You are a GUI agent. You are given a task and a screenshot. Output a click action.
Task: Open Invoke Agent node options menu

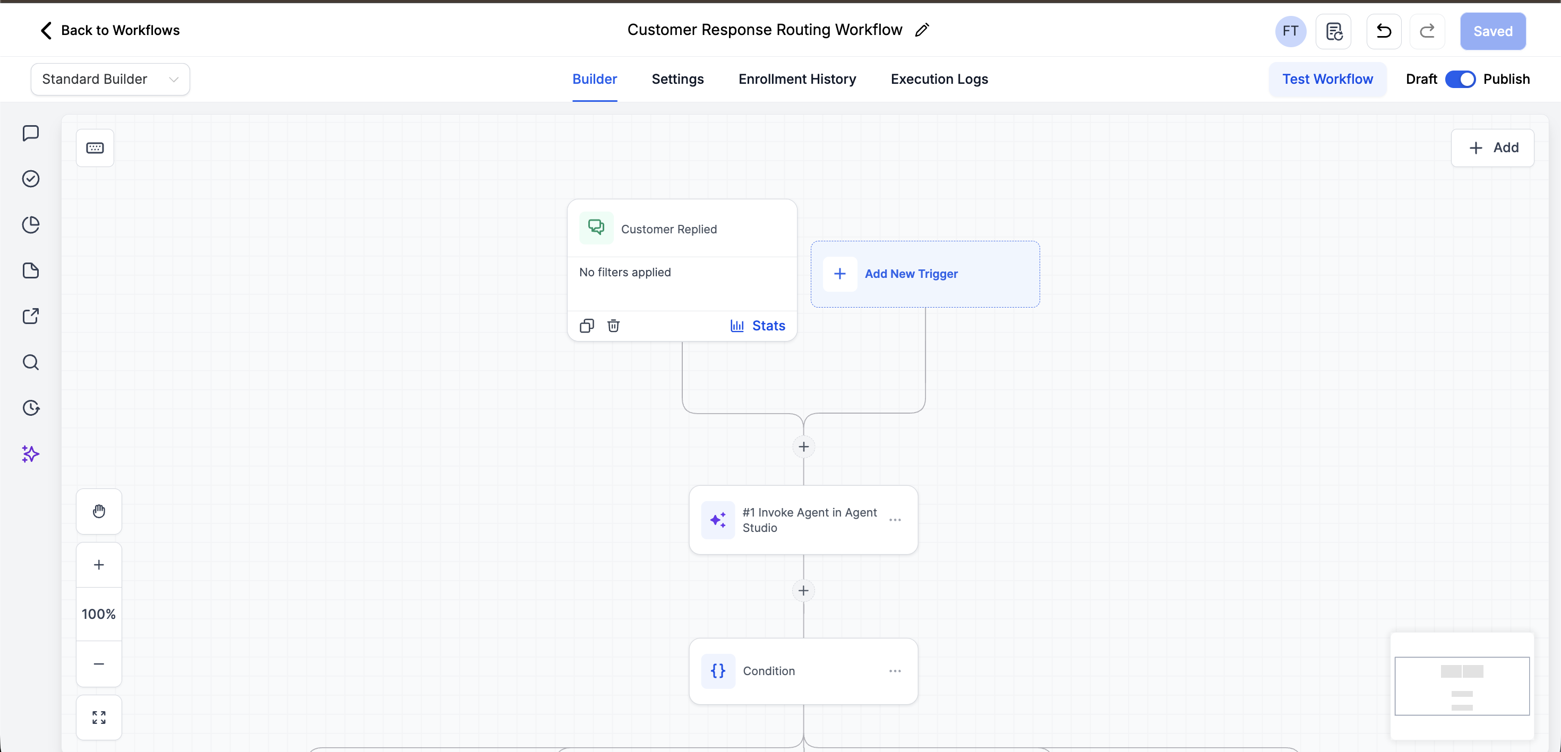tap(895, 520)
